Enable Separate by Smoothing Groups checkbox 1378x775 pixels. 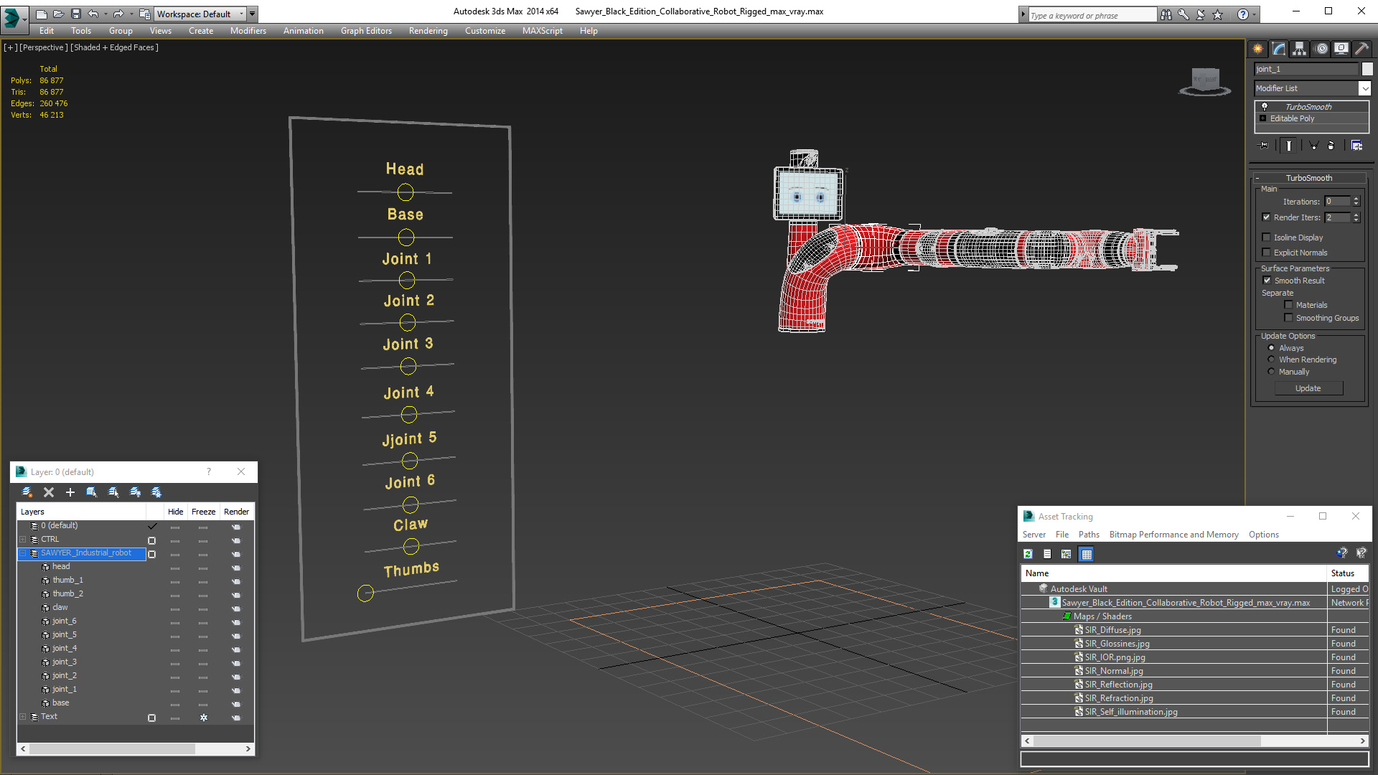pyautogui.click(x=1288, y=318)
